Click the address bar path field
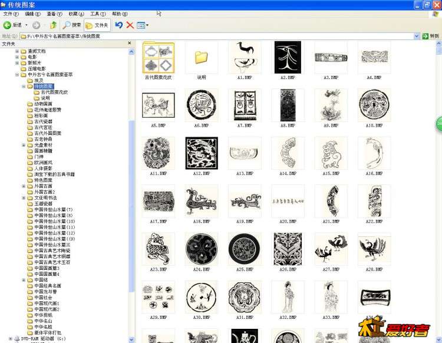Image resolution: width=442 pixels, height=343 pixels. tap(217, 36)
